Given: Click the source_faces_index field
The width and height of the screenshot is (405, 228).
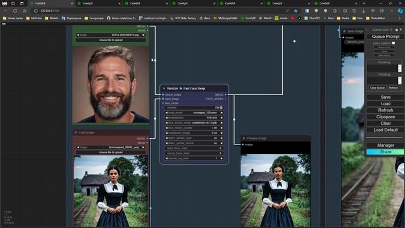Looking at the screenshot, I should 194,153.
